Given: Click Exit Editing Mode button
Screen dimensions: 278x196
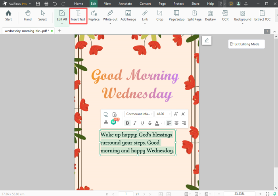Looking at the screenshot, I should coord(246,44).
